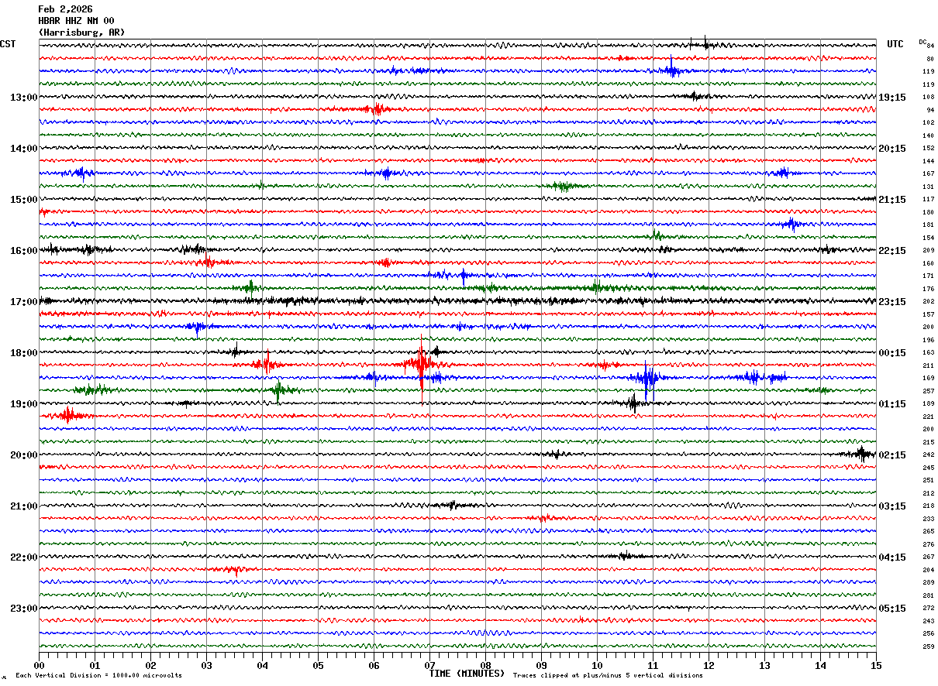Click the DC value "289" in the right column
938x686 pixels.
928,583
